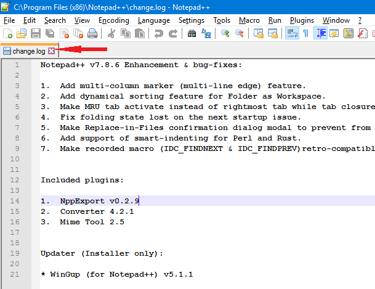Click the 'Mime Tool 2.5' line
This screenshot has width=375, height=289.
[x=83, y=222]
